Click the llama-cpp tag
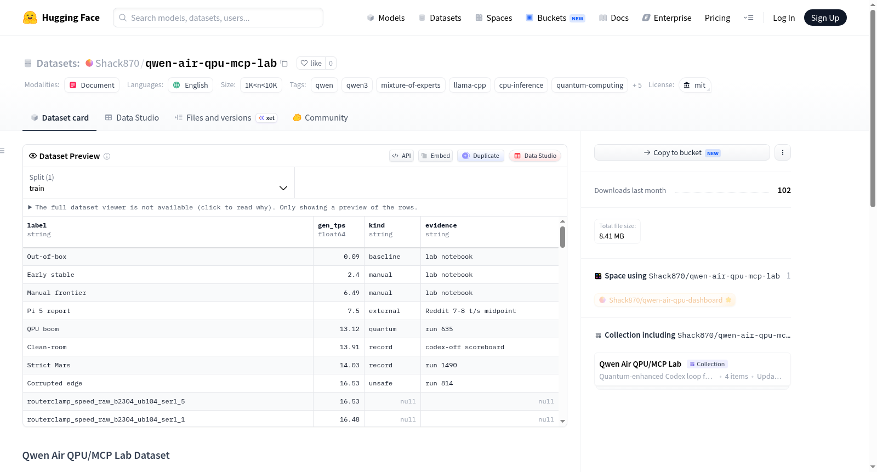 470,85
